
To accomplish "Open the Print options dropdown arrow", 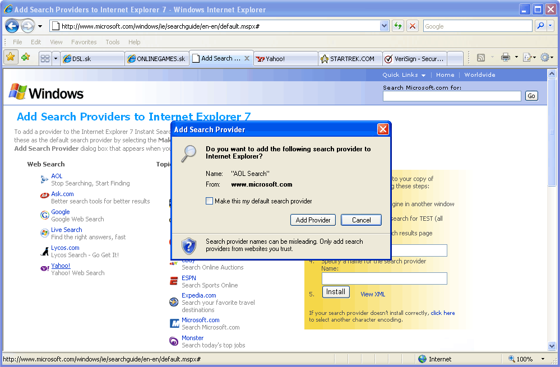I will (x=516, y=57).
